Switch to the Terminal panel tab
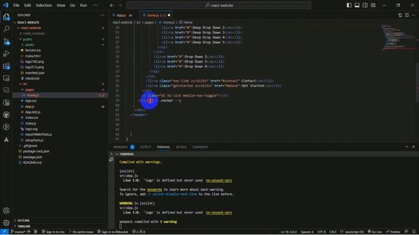The height and width of the screenshot is (235, 419). tap(163, 147)
